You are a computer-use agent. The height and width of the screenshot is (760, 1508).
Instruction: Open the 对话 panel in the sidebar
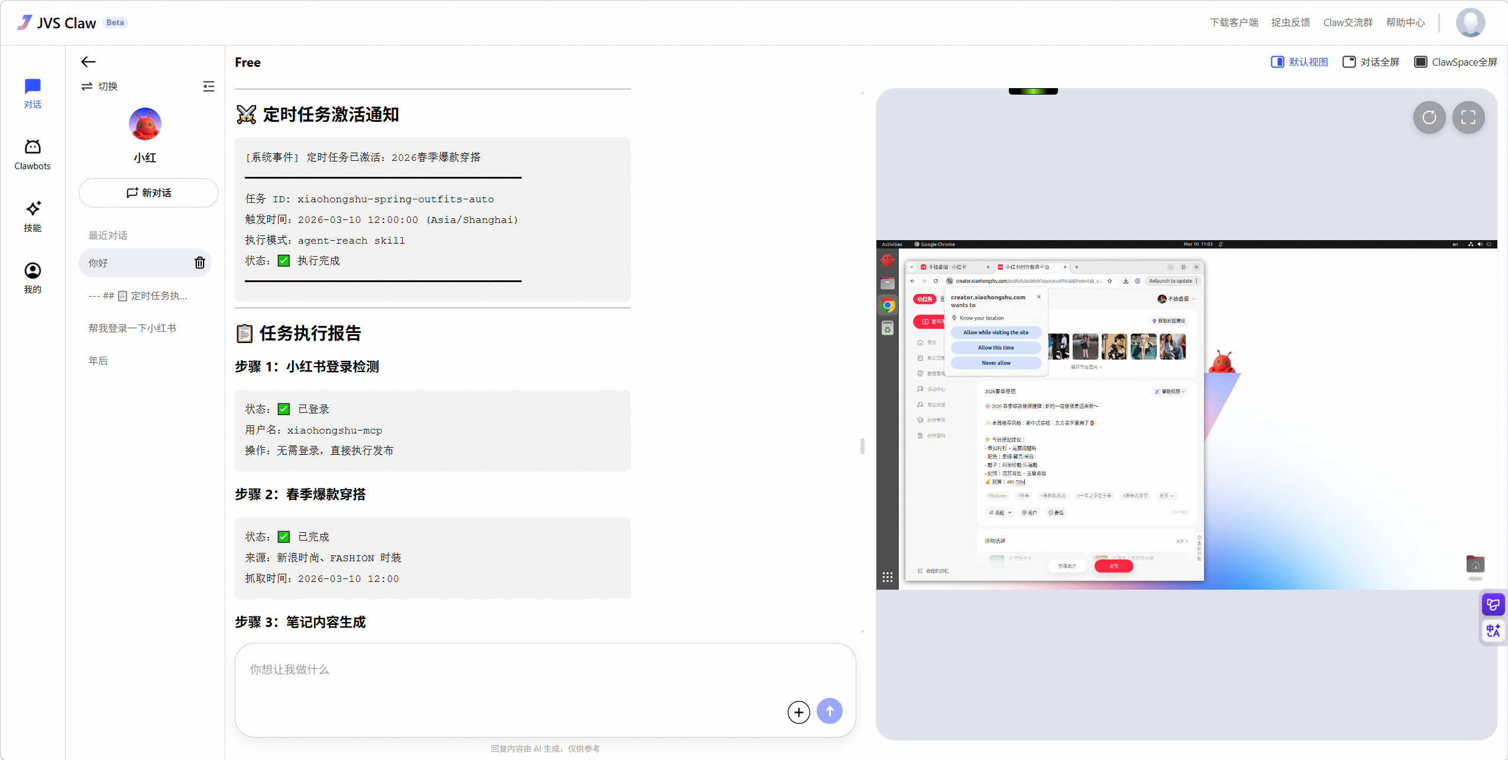[33, 92]
